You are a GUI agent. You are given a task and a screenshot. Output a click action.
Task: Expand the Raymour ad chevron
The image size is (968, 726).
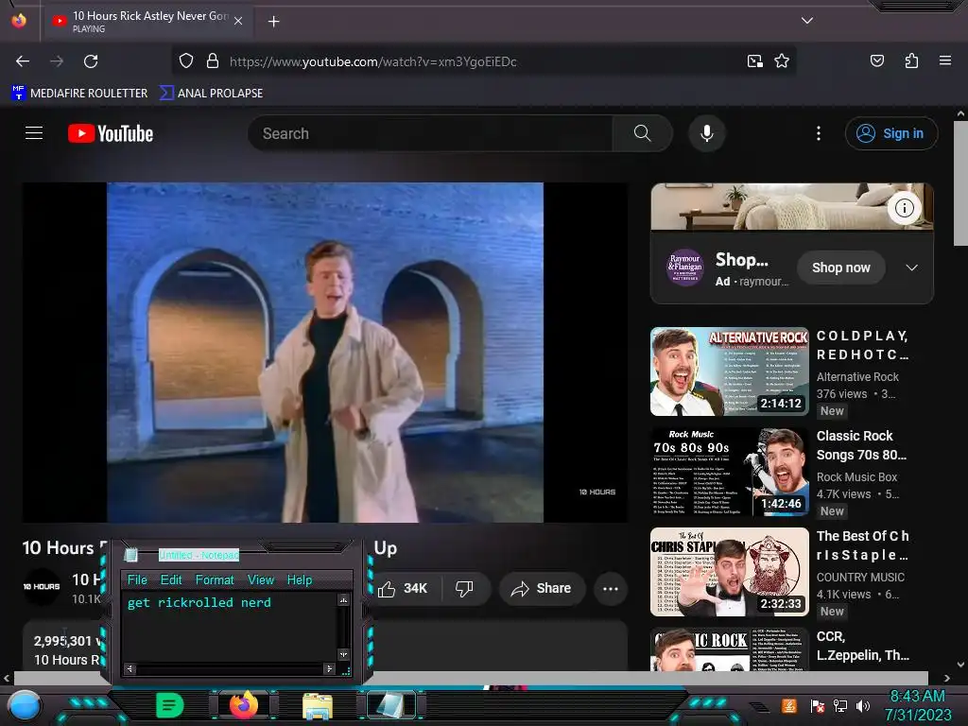click(x=911, y=268)
